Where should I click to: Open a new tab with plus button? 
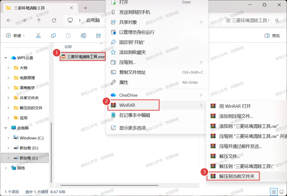86,8
